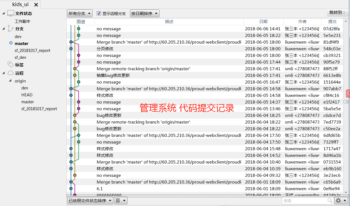The image size is (350, 206).
Task: Open the 已依照文件状态排序 dropdown
Action: pyautogui.click(x=90, y=200)
